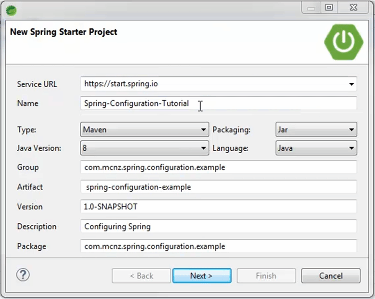Close the New Spring Starter Project dialog
Viewport: 375px width, 299px height.
pos(353,7)
